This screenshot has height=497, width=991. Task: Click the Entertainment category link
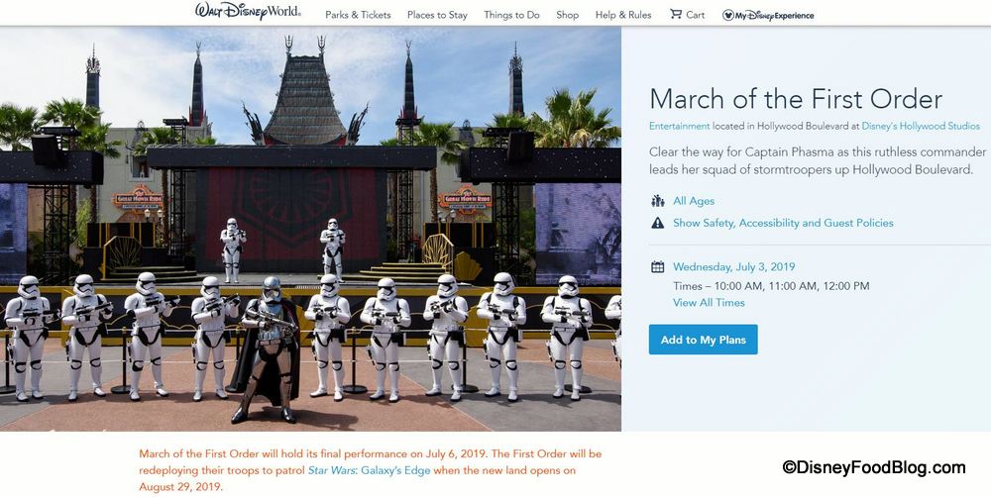tap(679, 126)
